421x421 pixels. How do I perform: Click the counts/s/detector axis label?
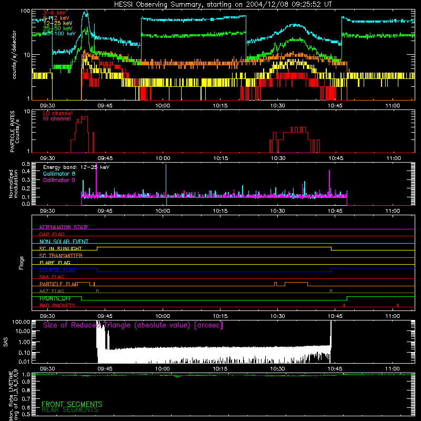coord(14,55)
